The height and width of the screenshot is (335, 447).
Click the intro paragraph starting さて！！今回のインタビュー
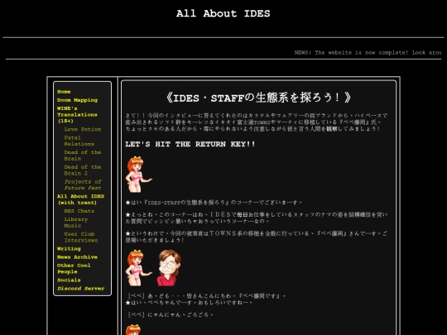(257, 122)
